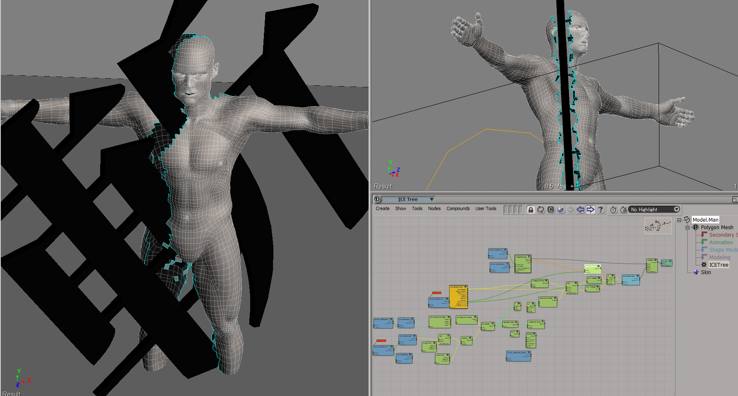The width and height of the screenshot is (738, 396).
Task: Click the C icon in the toolbar
Action: (551, 210)
